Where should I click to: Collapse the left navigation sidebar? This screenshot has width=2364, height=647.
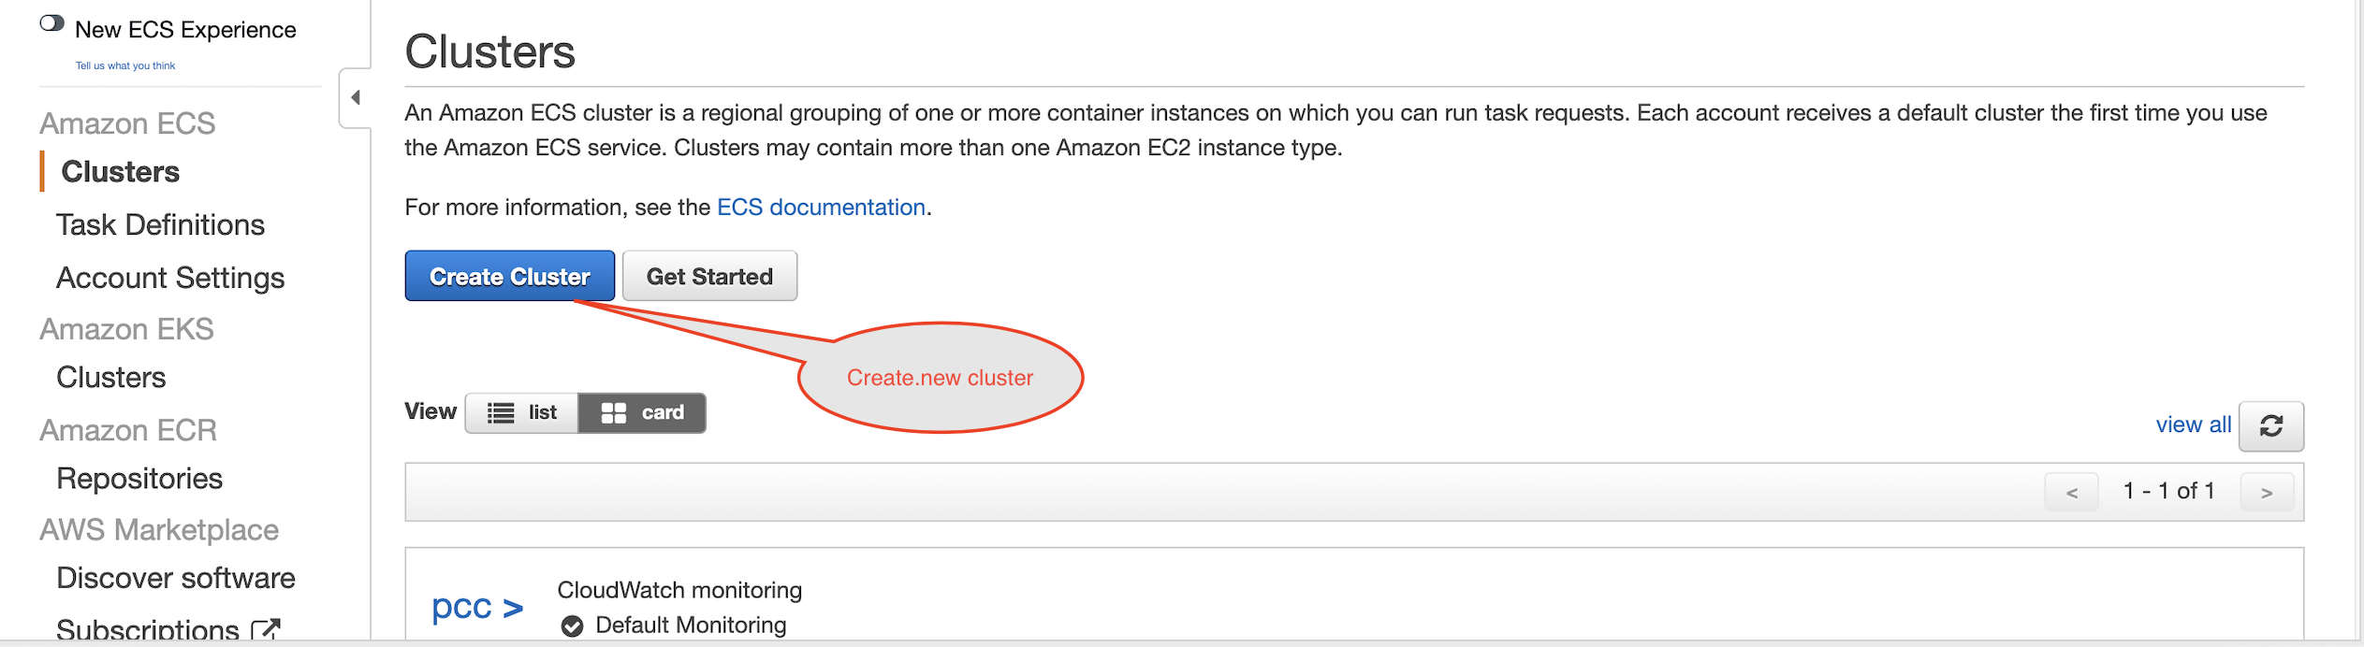click(355, 96)
